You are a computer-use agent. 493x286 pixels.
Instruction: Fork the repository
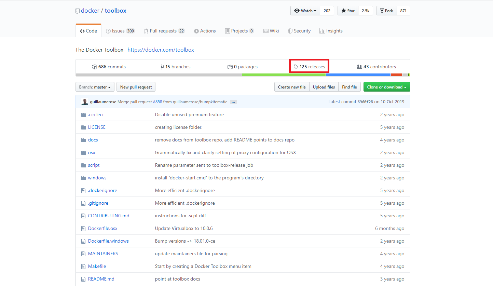[387, 11]
